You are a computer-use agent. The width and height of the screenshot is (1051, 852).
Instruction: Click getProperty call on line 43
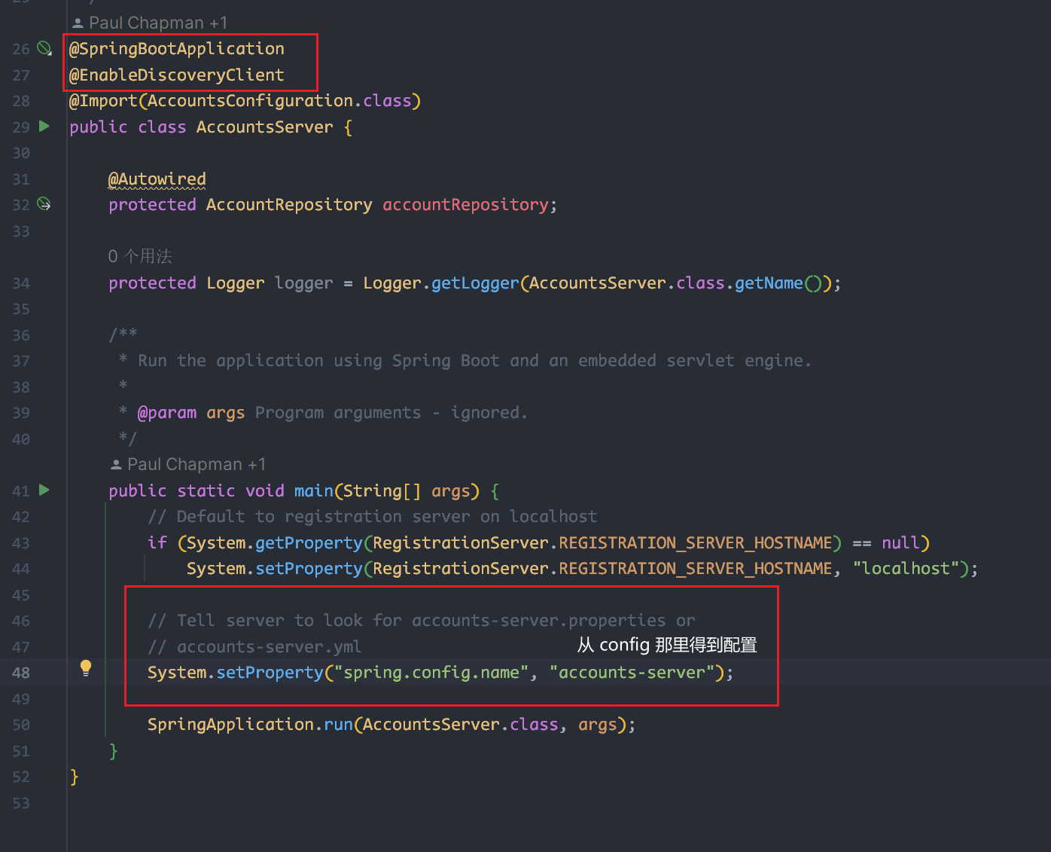[x=309, y=543]
